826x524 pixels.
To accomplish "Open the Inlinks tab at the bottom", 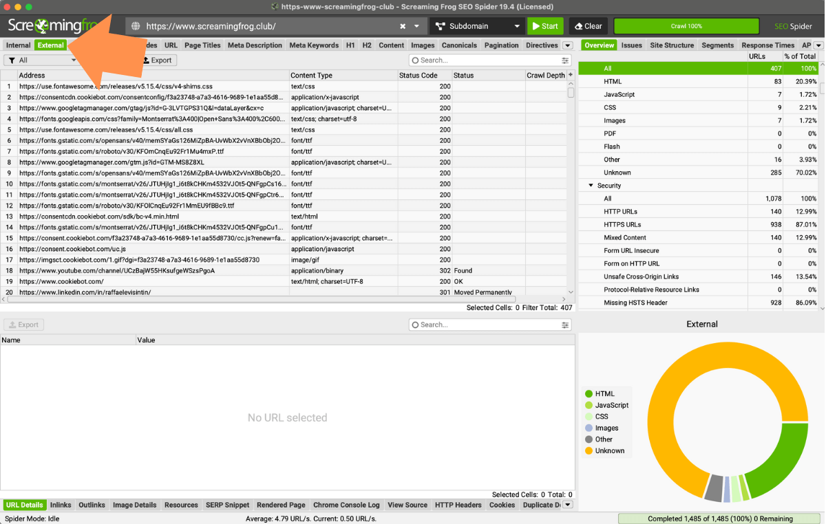I will click(61, 505).
